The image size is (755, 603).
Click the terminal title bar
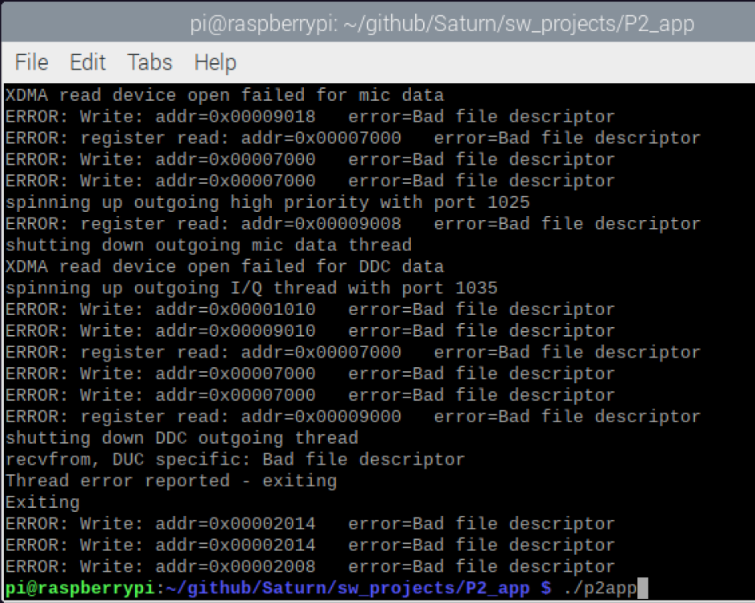[377, 24]
